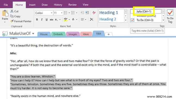Expand the Tags gallery list
Screen dimensions: 176x99
[x=163, y=20]
